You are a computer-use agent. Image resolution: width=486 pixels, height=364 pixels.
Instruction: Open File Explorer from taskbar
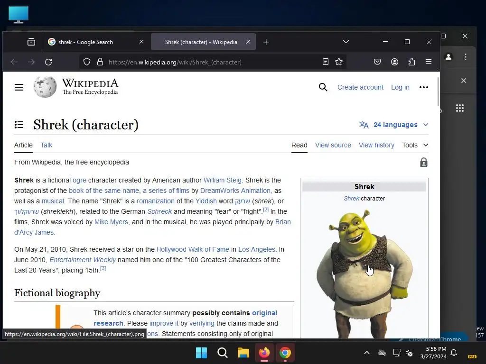(243, 353)
